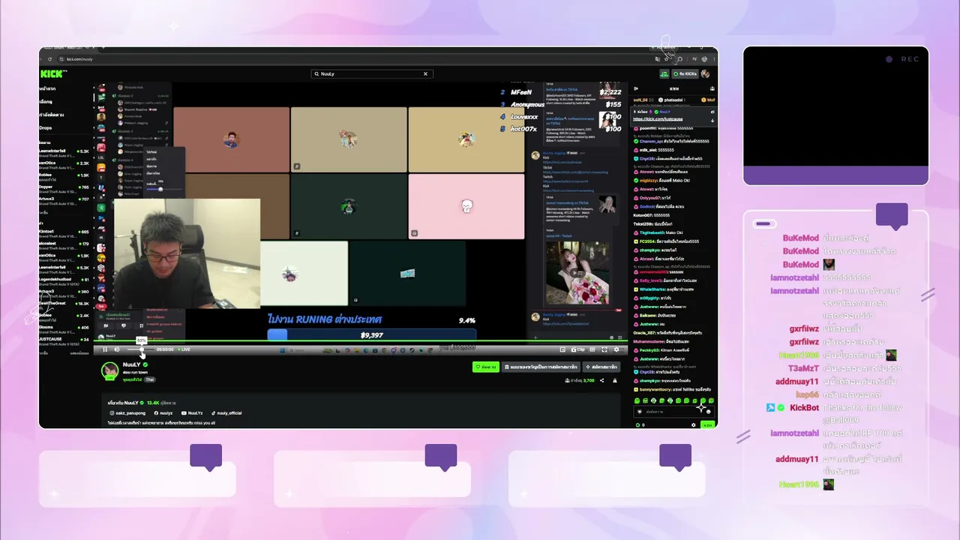Click chat user milk_eiei
The width and height of the screenshot is (960, 540).
click(648, 150)
